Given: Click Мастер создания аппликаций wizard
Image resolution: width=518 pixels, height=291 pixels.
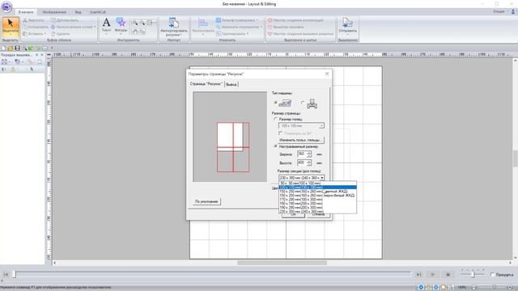Looking at the screenshot, I should tap(295, 20).
